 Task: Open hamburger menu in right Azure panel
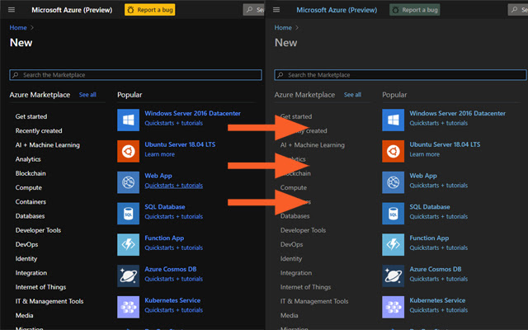[276, 10]
